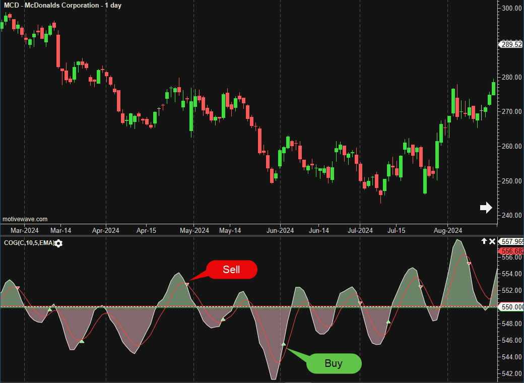The image size is (524, 383).
Task: Click the 557.96 COG value tag
Action: coord(511,241)
